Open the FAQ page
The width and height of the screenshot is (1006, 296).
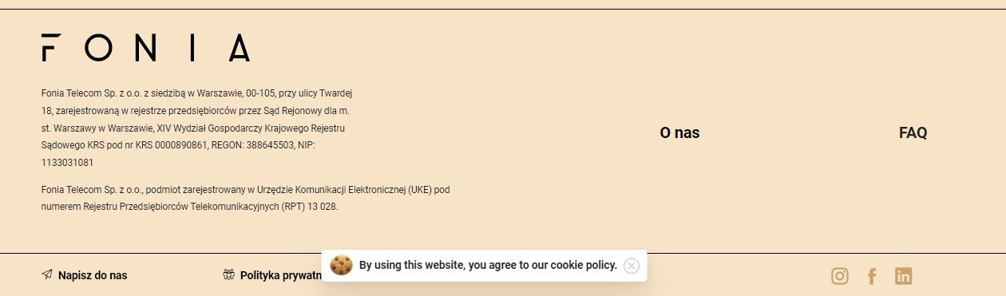913,133
